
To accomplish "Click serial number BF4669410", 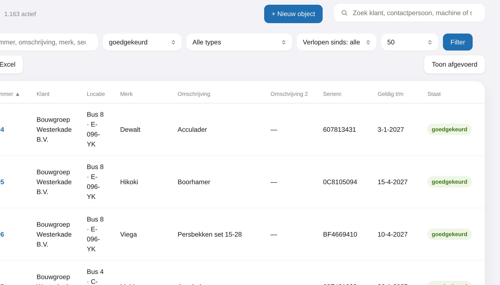I will point(340,234).
